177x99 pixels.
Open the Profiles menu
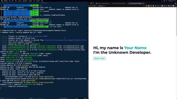[30, 1]
